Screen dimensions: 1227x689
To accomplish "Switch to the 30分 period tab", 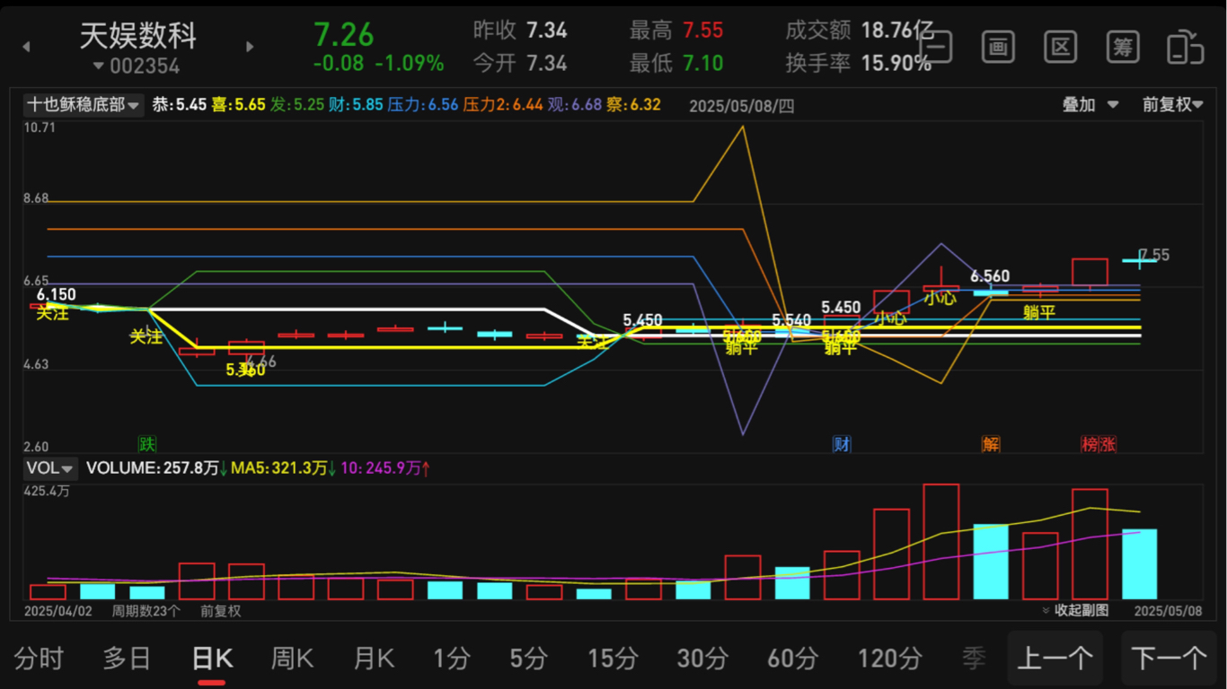I will click(x=702, y=658).
